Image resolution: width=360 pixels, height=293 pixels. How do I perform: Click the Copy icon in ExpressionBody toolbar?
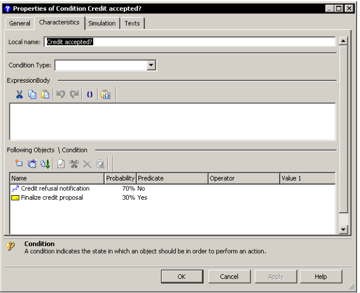(x=32, y=94)
